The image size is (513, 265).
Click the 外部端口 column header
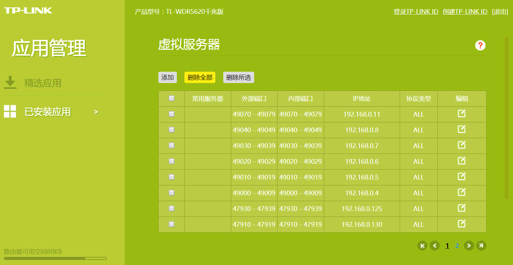254,99
